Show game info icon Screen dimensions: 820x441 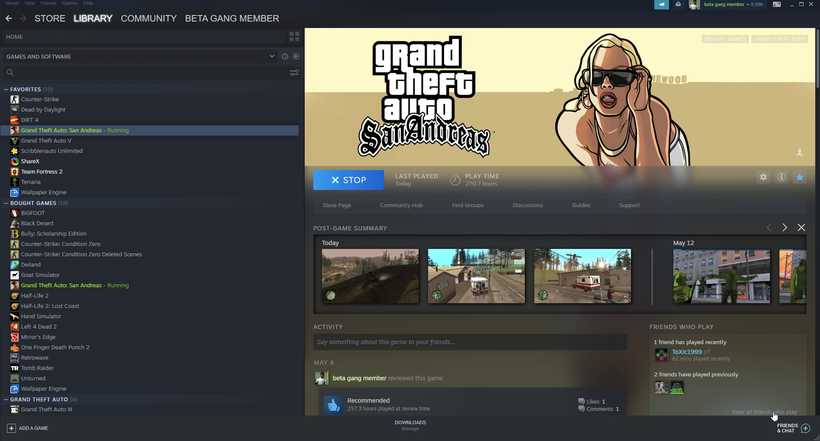coord(782,177)
